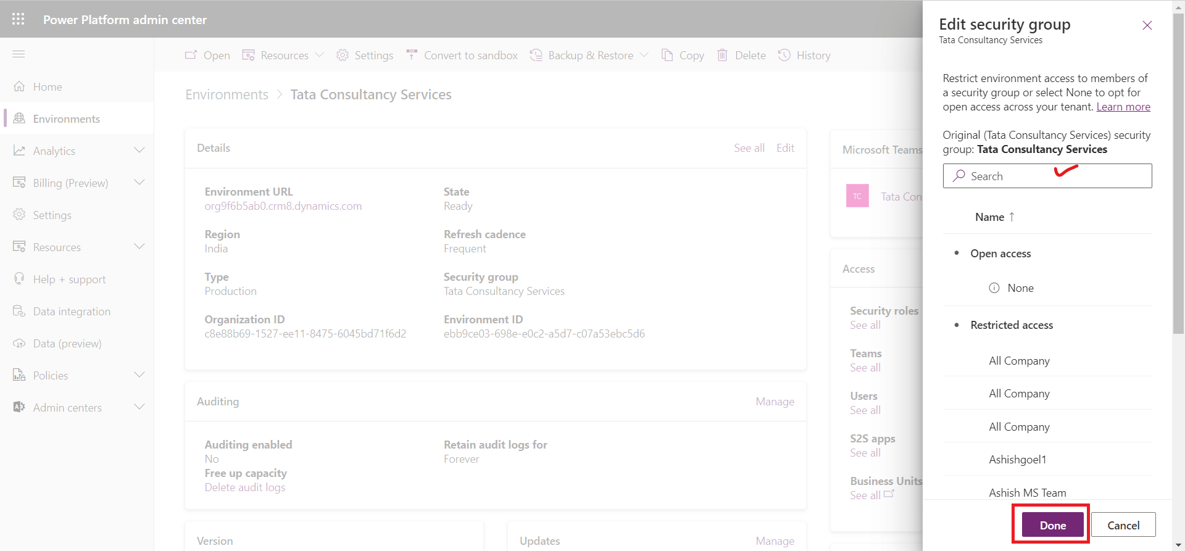The height and width of the screenshot is (551, 1185).
Task: Click the info icon beside None
Action: pos(994,288)
